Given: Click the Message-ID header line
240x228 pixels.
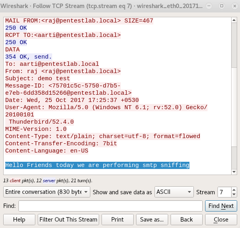Looking at the screenshot, I should [x=63, y=85].
